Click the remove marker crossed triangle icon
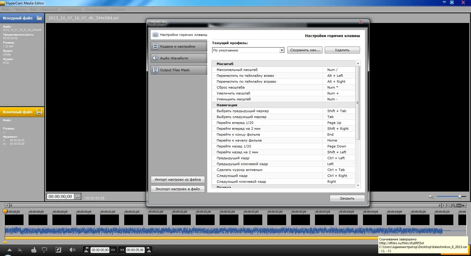The height and width of the screenshot is (256, 471). [20, 250]
